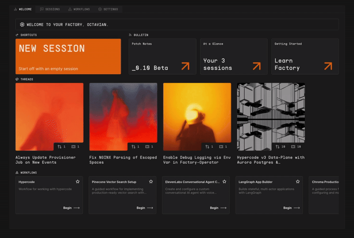The image size is (354, 238).
Task: Switch to the Sessions tab
Action: point(50,9)
